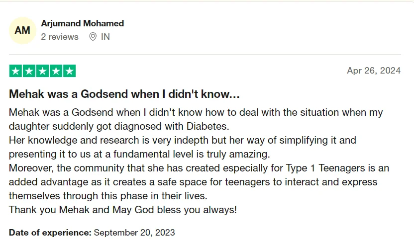Open reviewer Arjumand Mohamed's profile name
414x244 pixels.
(x=83, y=23)
